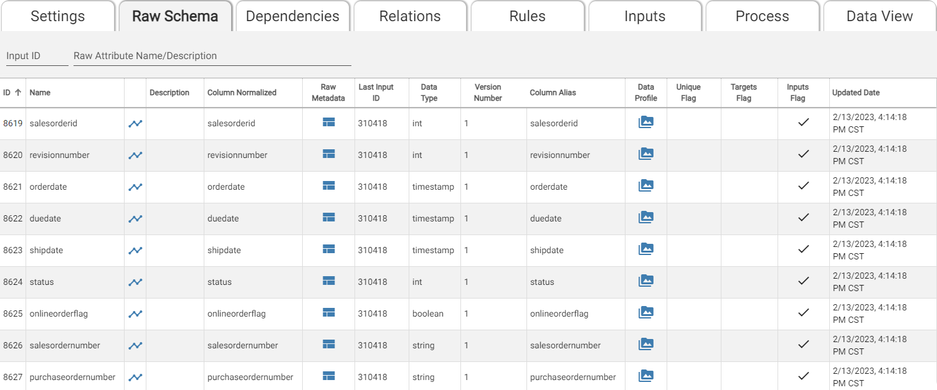Toggle Inputs Flag checkmark for salesorderid
The height and width of the screenshot is (390, 937).
click(x=803, y=123)
